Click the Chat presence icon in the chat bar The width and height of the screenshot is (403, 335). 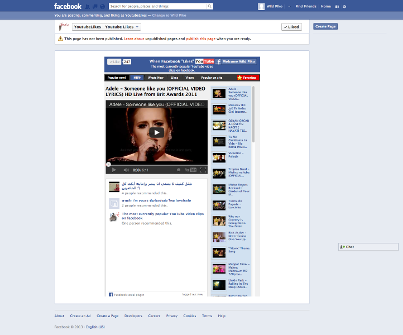click(342, 247)
